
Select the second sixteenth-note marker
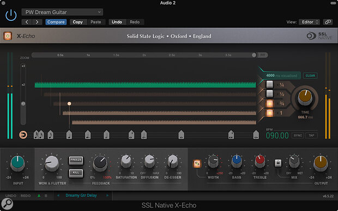[41, 135]
